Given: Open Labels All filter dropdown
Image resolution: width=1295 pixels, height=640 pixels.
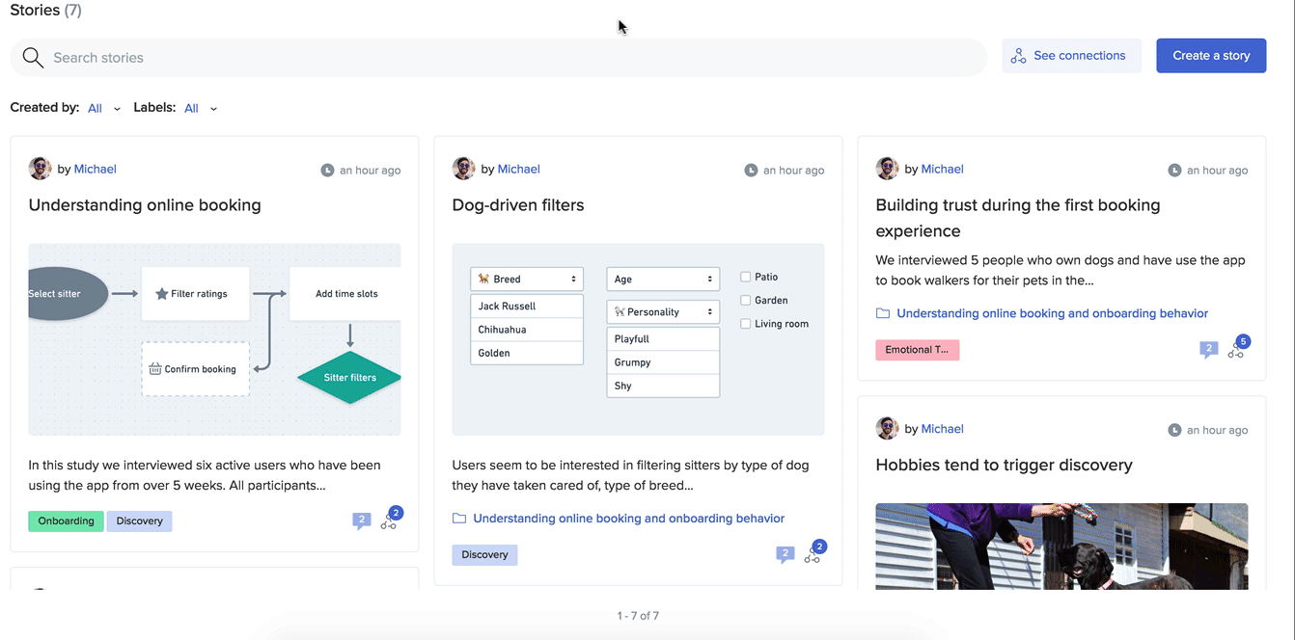Looking at the screenshot, I should 201,109.
